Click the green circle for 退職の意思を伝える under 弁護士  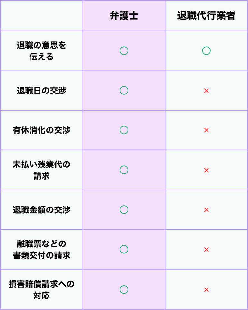(x=124, y=51)
